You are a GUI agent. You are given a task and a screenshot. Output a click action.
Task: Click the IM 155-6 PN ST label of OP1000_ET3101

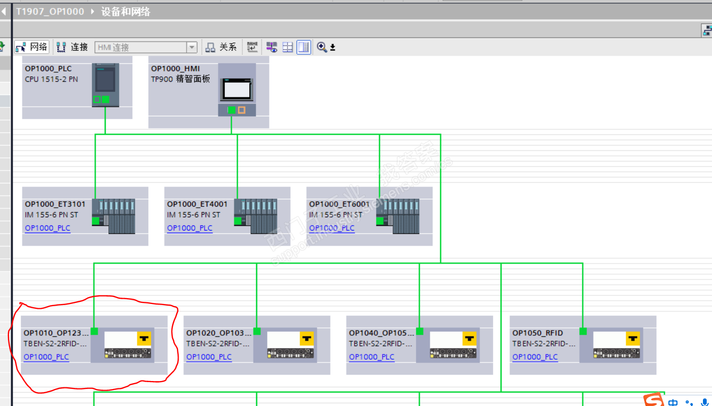51,215
